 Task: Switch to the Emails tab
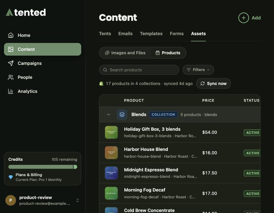click(125, 33)
